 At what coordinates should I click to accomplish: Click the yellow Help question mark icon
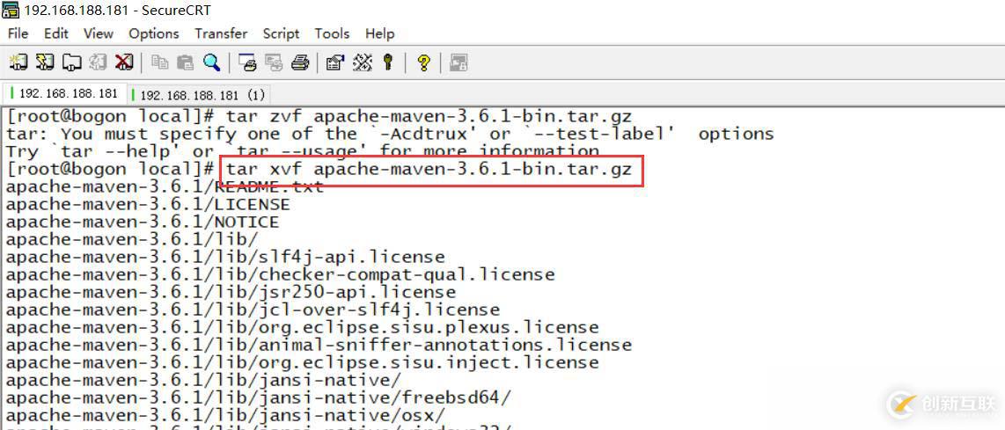click(423, 62)
